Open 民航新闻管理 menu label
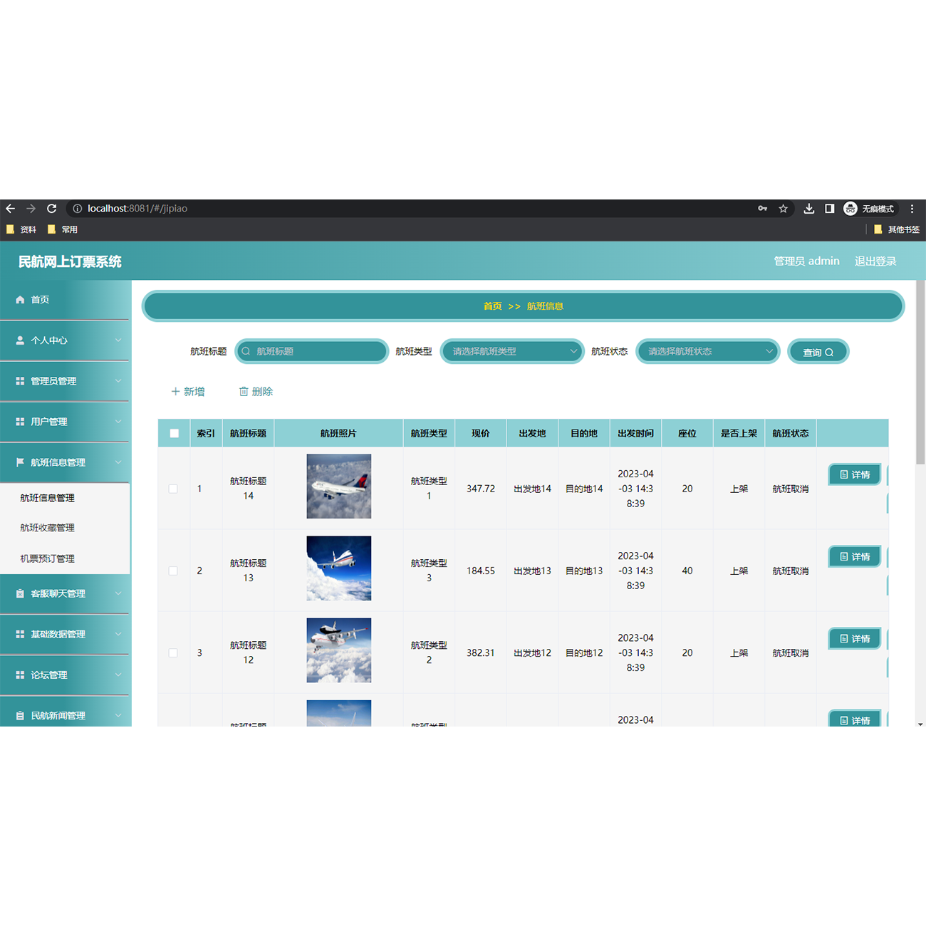This screenshot has width=926, height=926. click(x=58, y=715)
